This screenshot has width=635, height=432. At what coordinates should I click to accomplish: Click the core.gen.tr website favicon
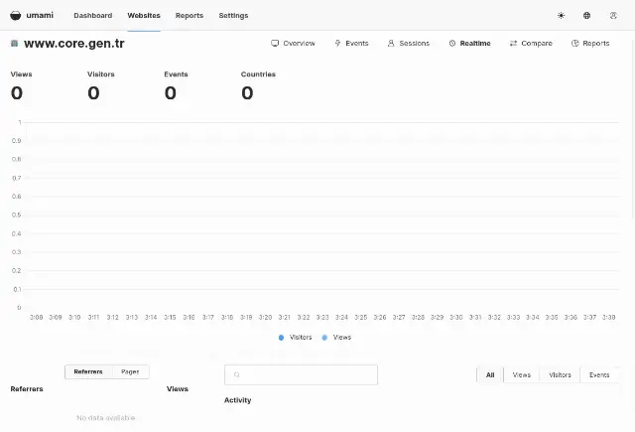click(x=14, y=44)
